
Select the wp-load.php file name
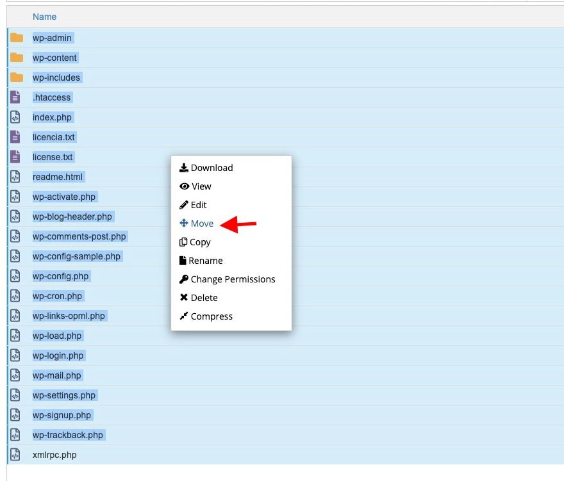pyautogui.click(x=57, y=336)
